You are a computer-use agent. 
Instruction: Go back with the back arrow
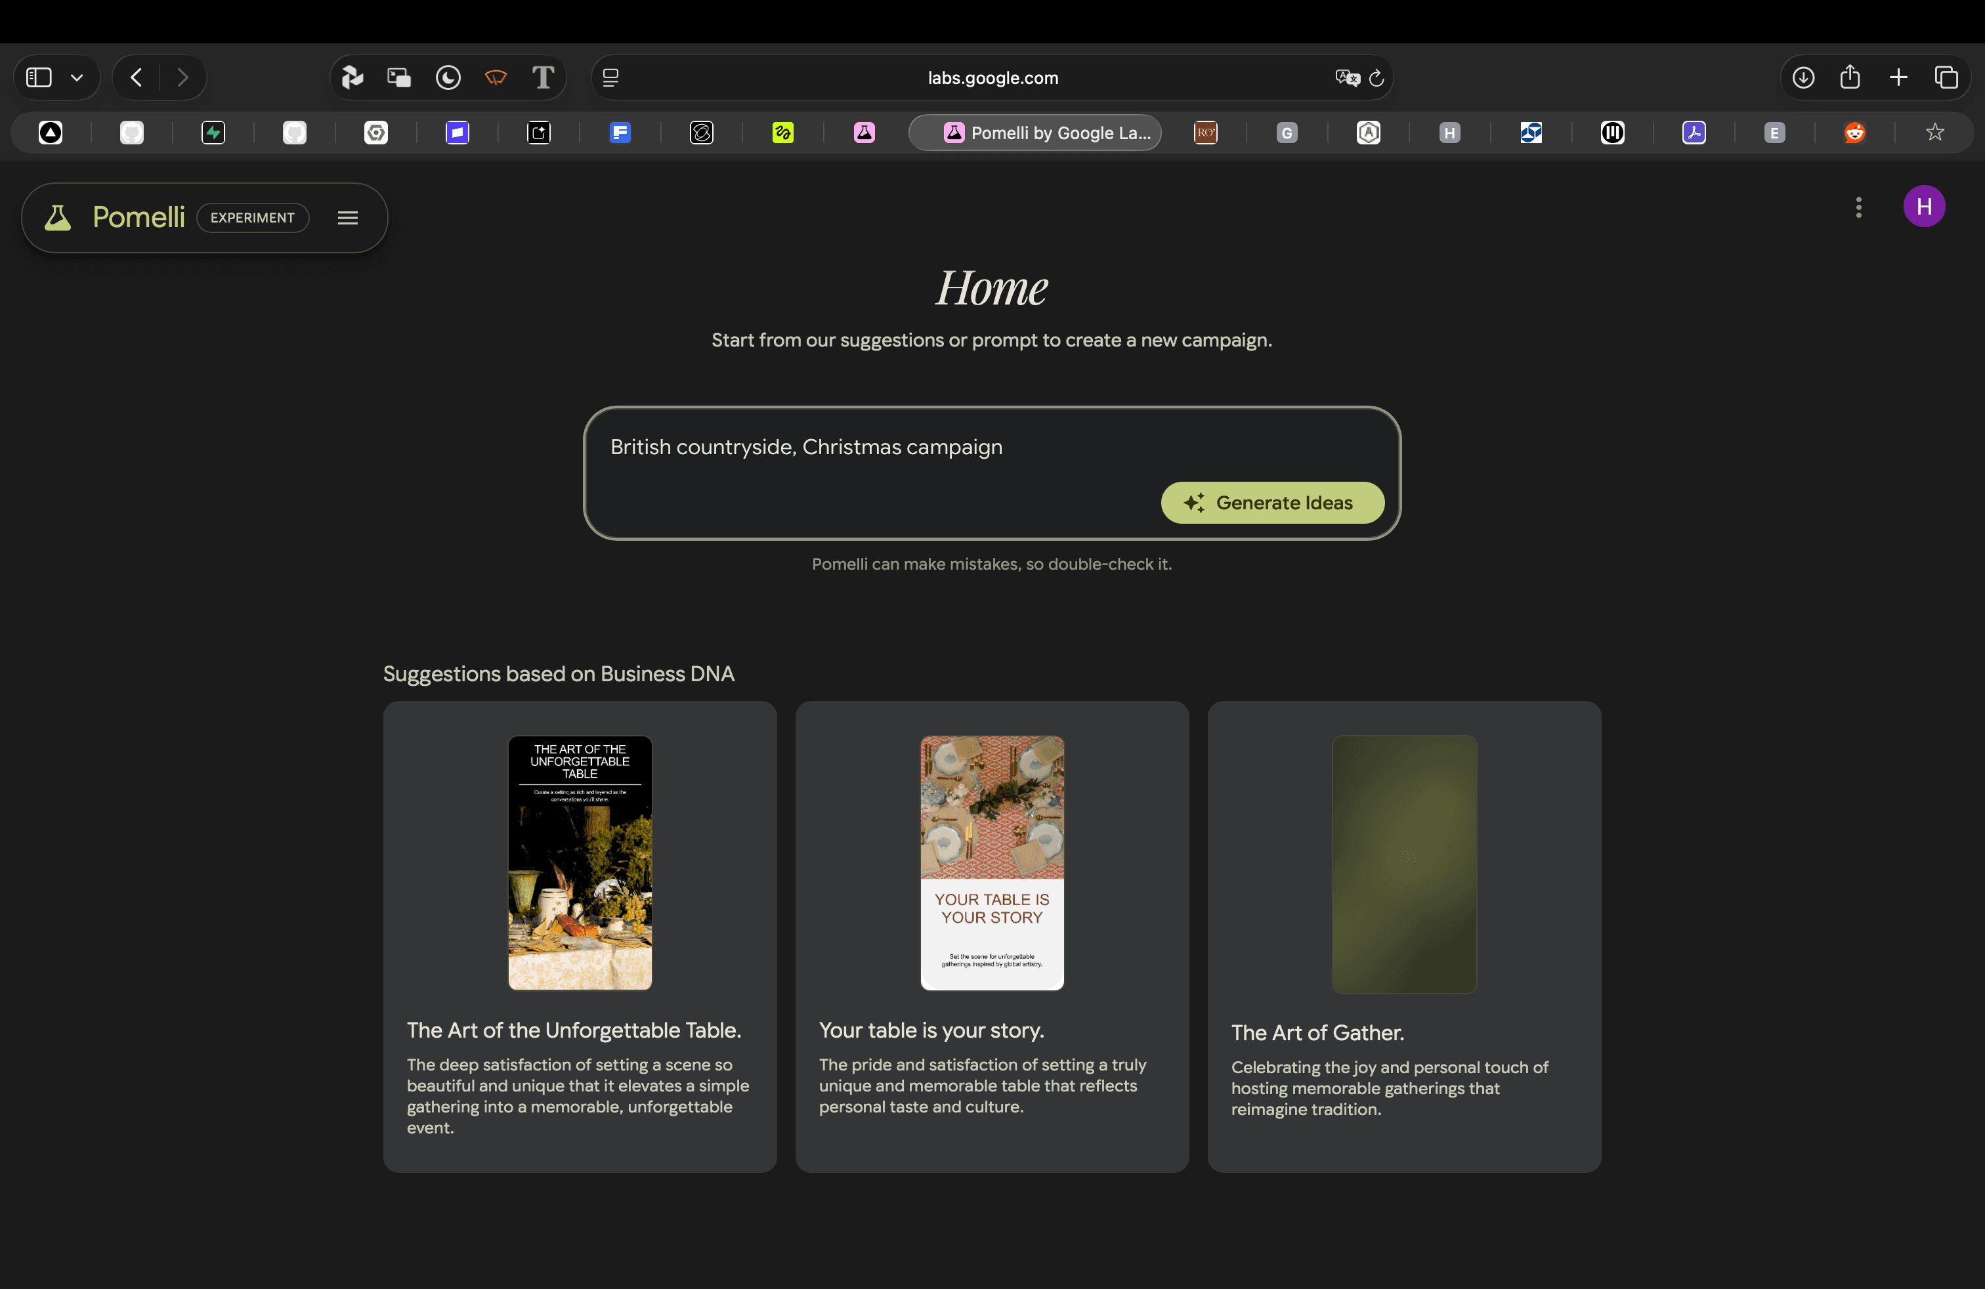(x=137, y=77)
